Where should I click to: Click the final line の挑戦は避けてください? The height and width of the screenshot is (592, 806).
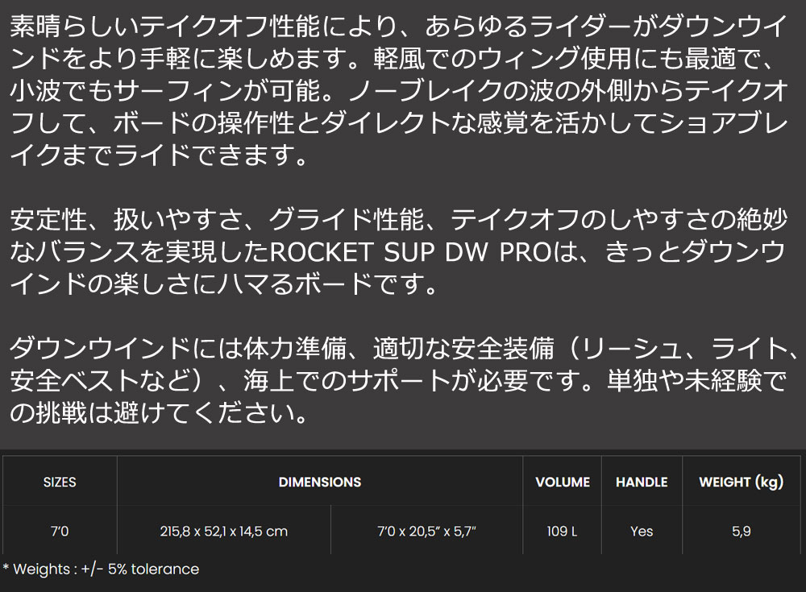pos(159,413)
